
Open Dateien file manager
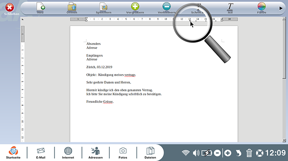[x=150, y=153]
